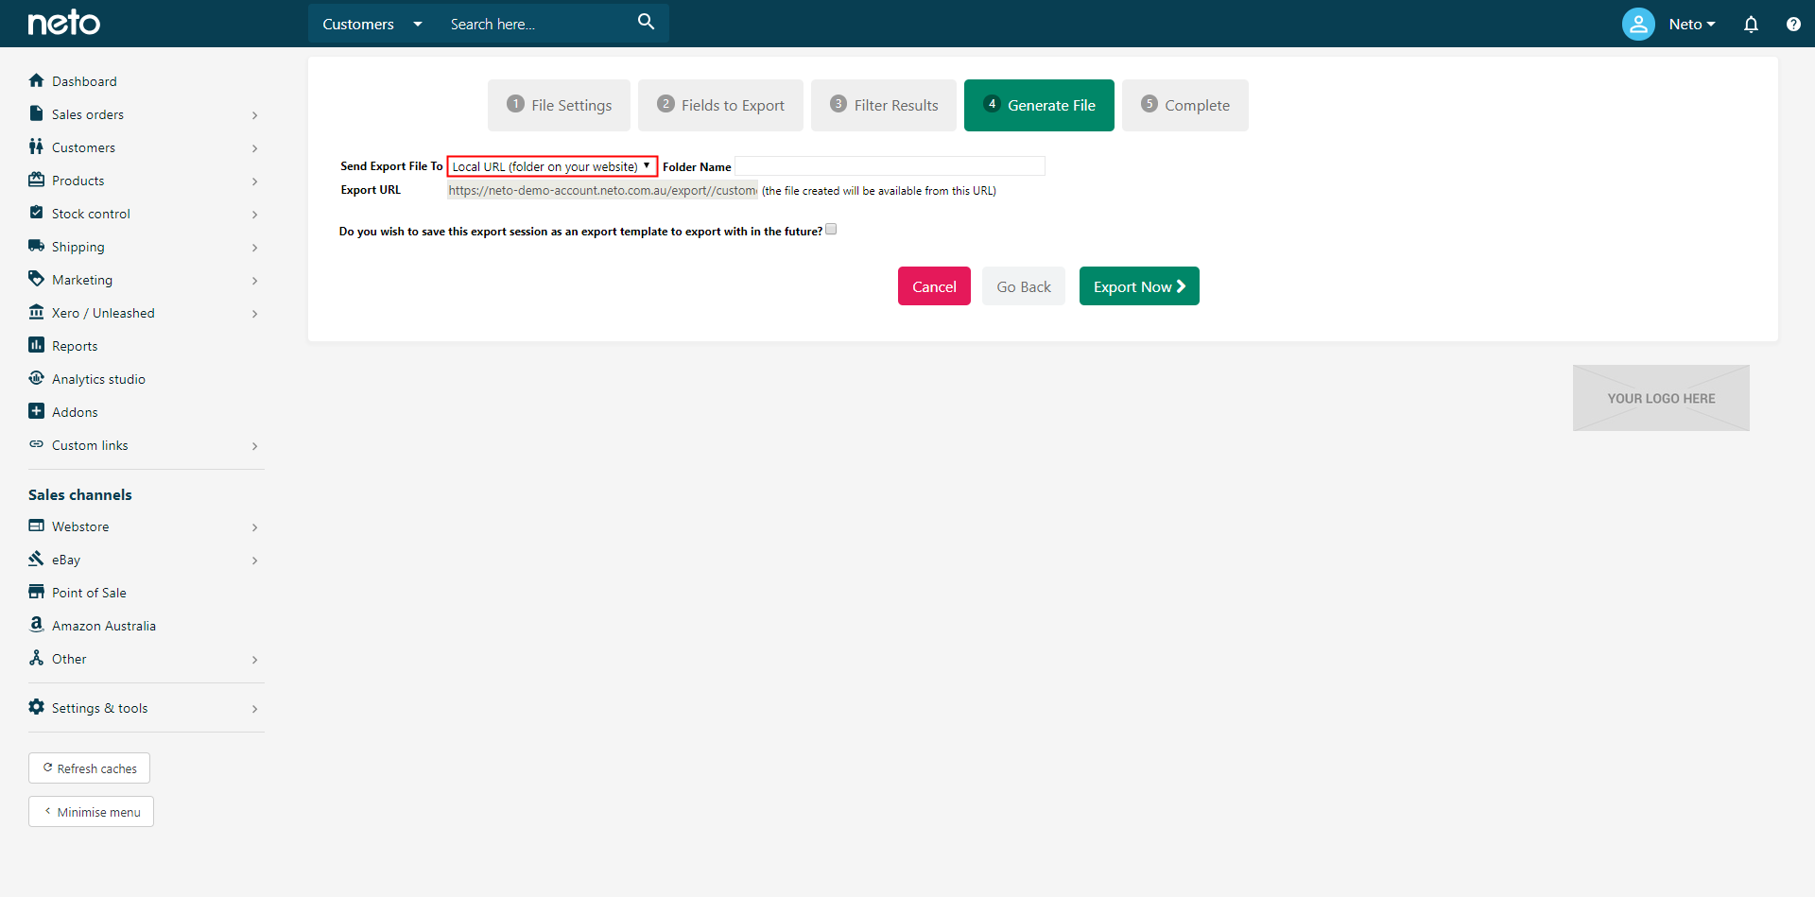Image resolution: width=1815 pixels, height=897 pixels.
Task: Click the Go Back button
Action: (1024, 286)
